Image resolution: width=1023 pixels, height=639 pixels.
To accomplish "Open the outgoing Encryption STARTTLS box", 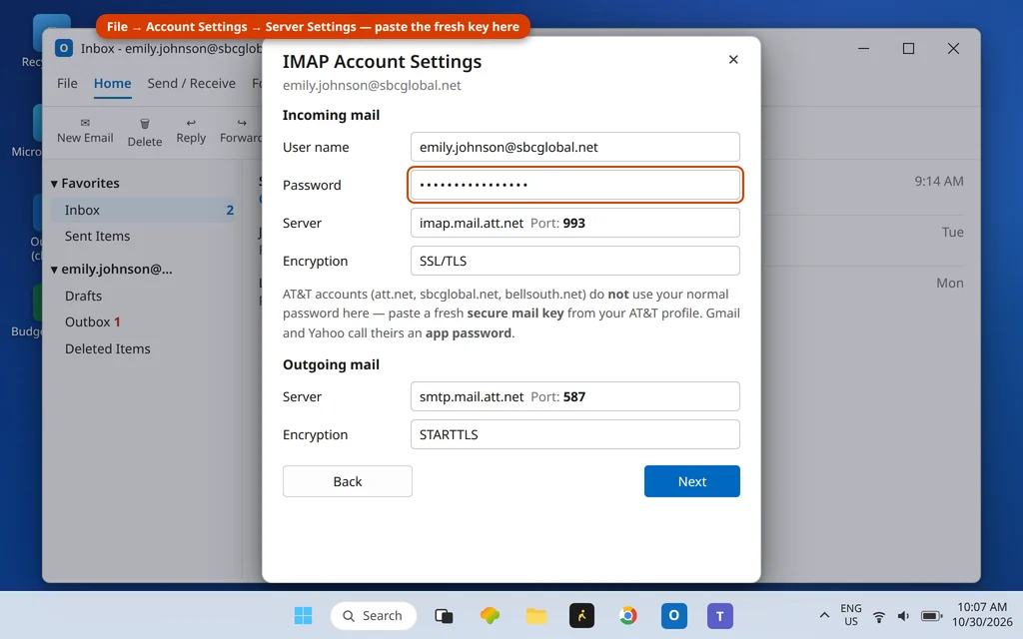I will click(x=574, y=434).
